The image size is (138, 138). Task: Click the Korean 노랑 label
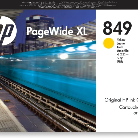pos(120,58)
